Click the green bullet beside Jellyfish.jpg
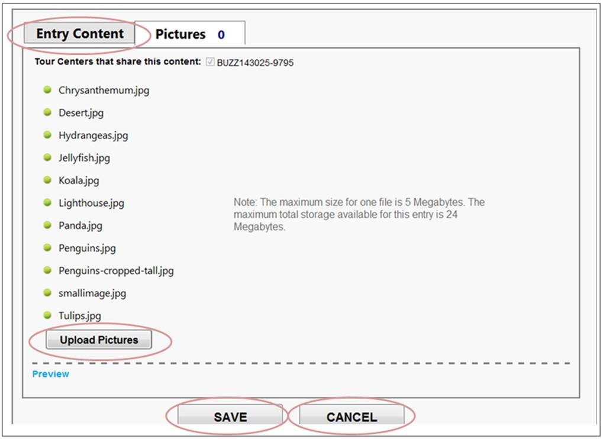This screenshot has height=439, width=603. pyautogui.click(x=47, y=157)
